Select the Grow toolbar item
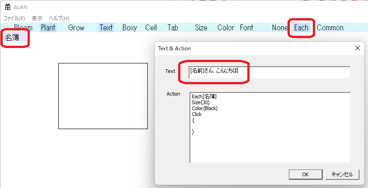The height and width of the screenshot is (188, 368). click(x=76, y=28)
